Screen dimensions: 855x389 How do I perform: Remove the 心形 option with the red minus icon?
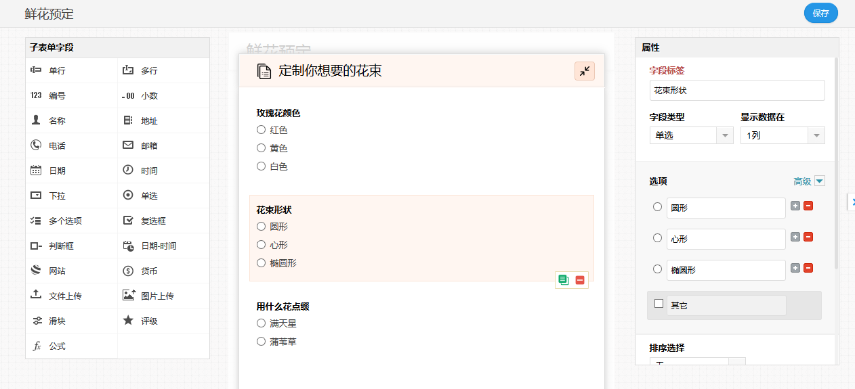tap(808, 237)
